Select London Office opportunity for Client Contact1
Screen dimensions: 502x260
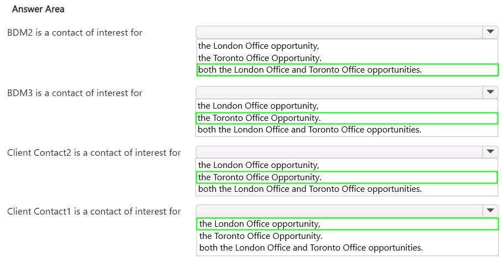(x=260, y=224)
